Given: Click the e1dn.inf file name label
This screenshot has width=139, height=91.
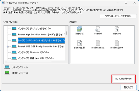Looking at the screenshot, I should coord(98,34).
